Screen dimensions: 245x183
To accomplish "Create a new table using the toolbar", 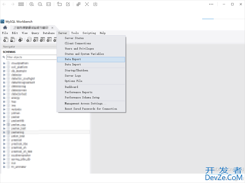I will tap(36, 39).
